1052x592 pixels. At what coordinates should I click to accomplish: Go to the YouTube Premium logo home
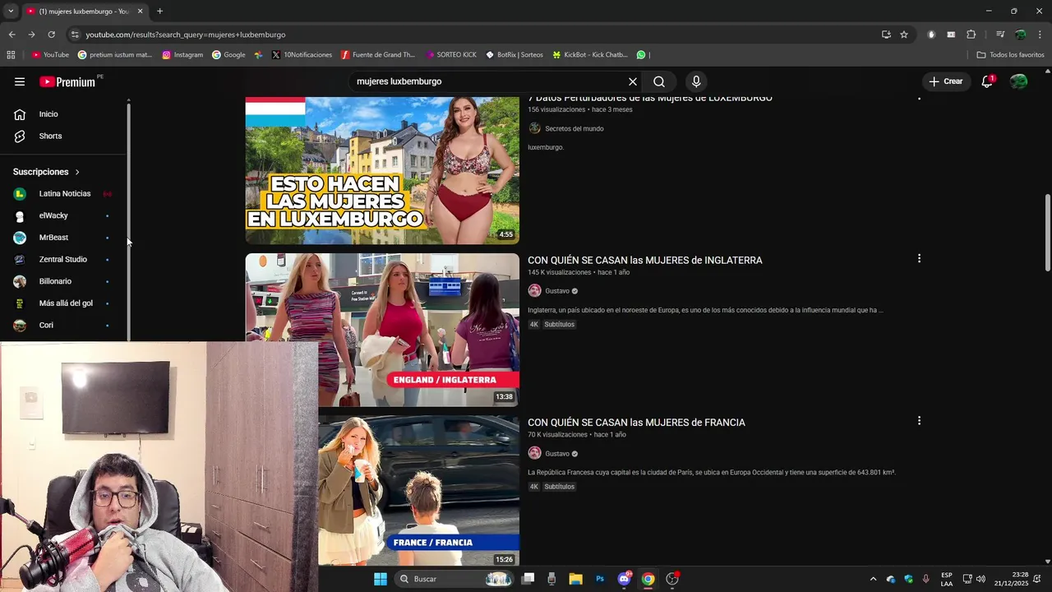[67, 81]
